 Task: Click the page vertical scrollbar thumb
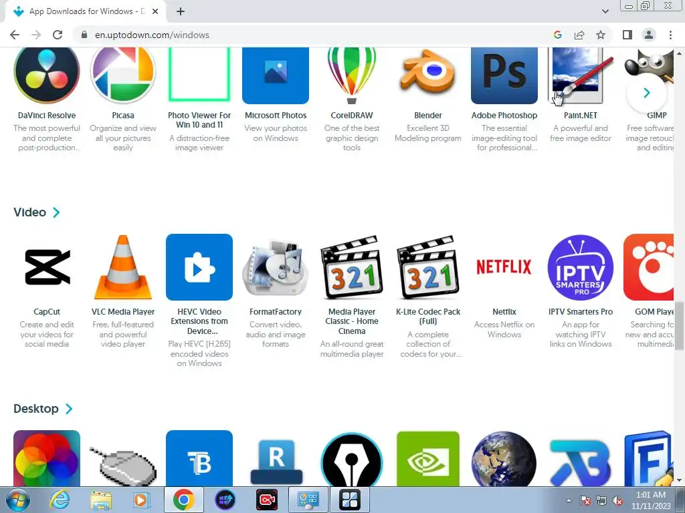click(x=679, y=326)
